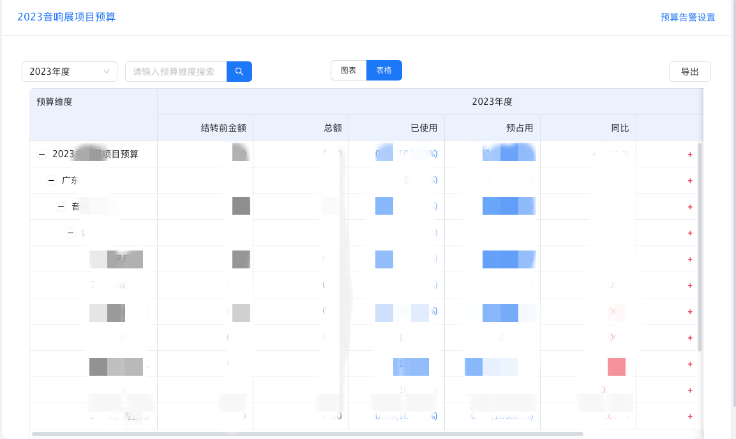The height and width of the screenshot is (439, 736).
Task: Click the red plus in the bottom table row
Action: [x=689, y=417]
